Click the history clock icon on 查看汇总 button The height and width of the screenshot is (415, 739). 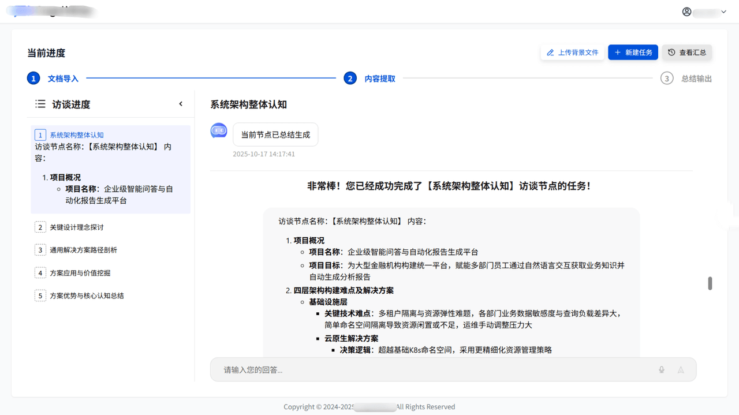(x=672, y=52)
